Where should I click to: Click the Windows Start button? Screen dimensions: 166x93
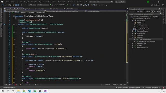(x=3, y=91)
